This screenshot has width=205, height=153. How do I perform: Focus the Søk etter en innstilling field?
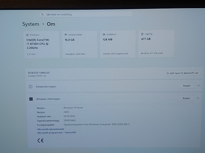(86, 14)
